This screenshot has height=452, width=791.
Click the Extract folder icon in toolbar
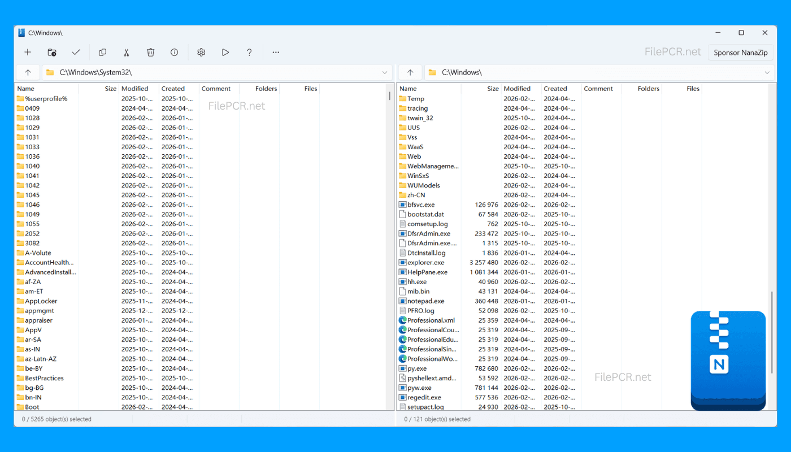coord(52,52)
